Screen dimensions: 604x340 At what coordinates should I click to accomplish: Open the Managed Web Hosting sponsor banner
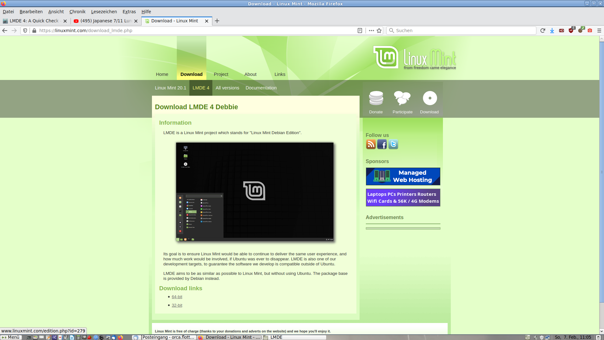403,176
